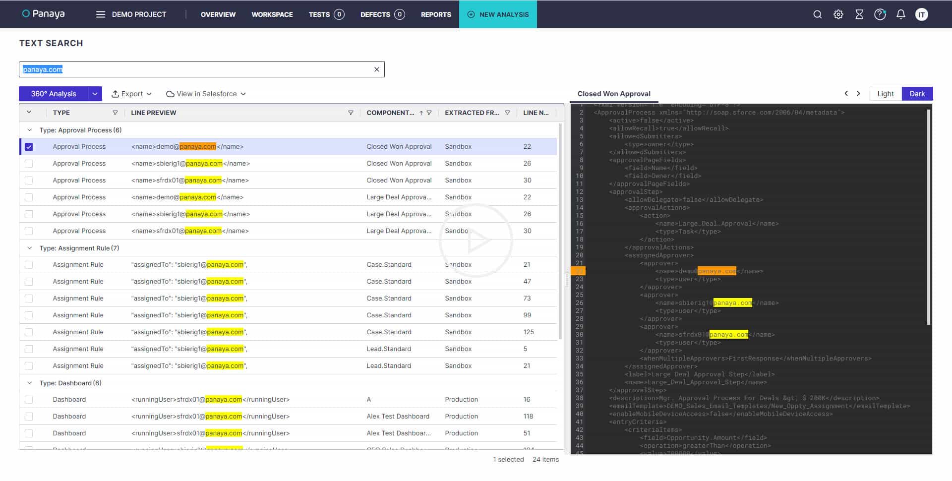Check the Assignment Rule Case.Standard line 47 row

(29, 282)
